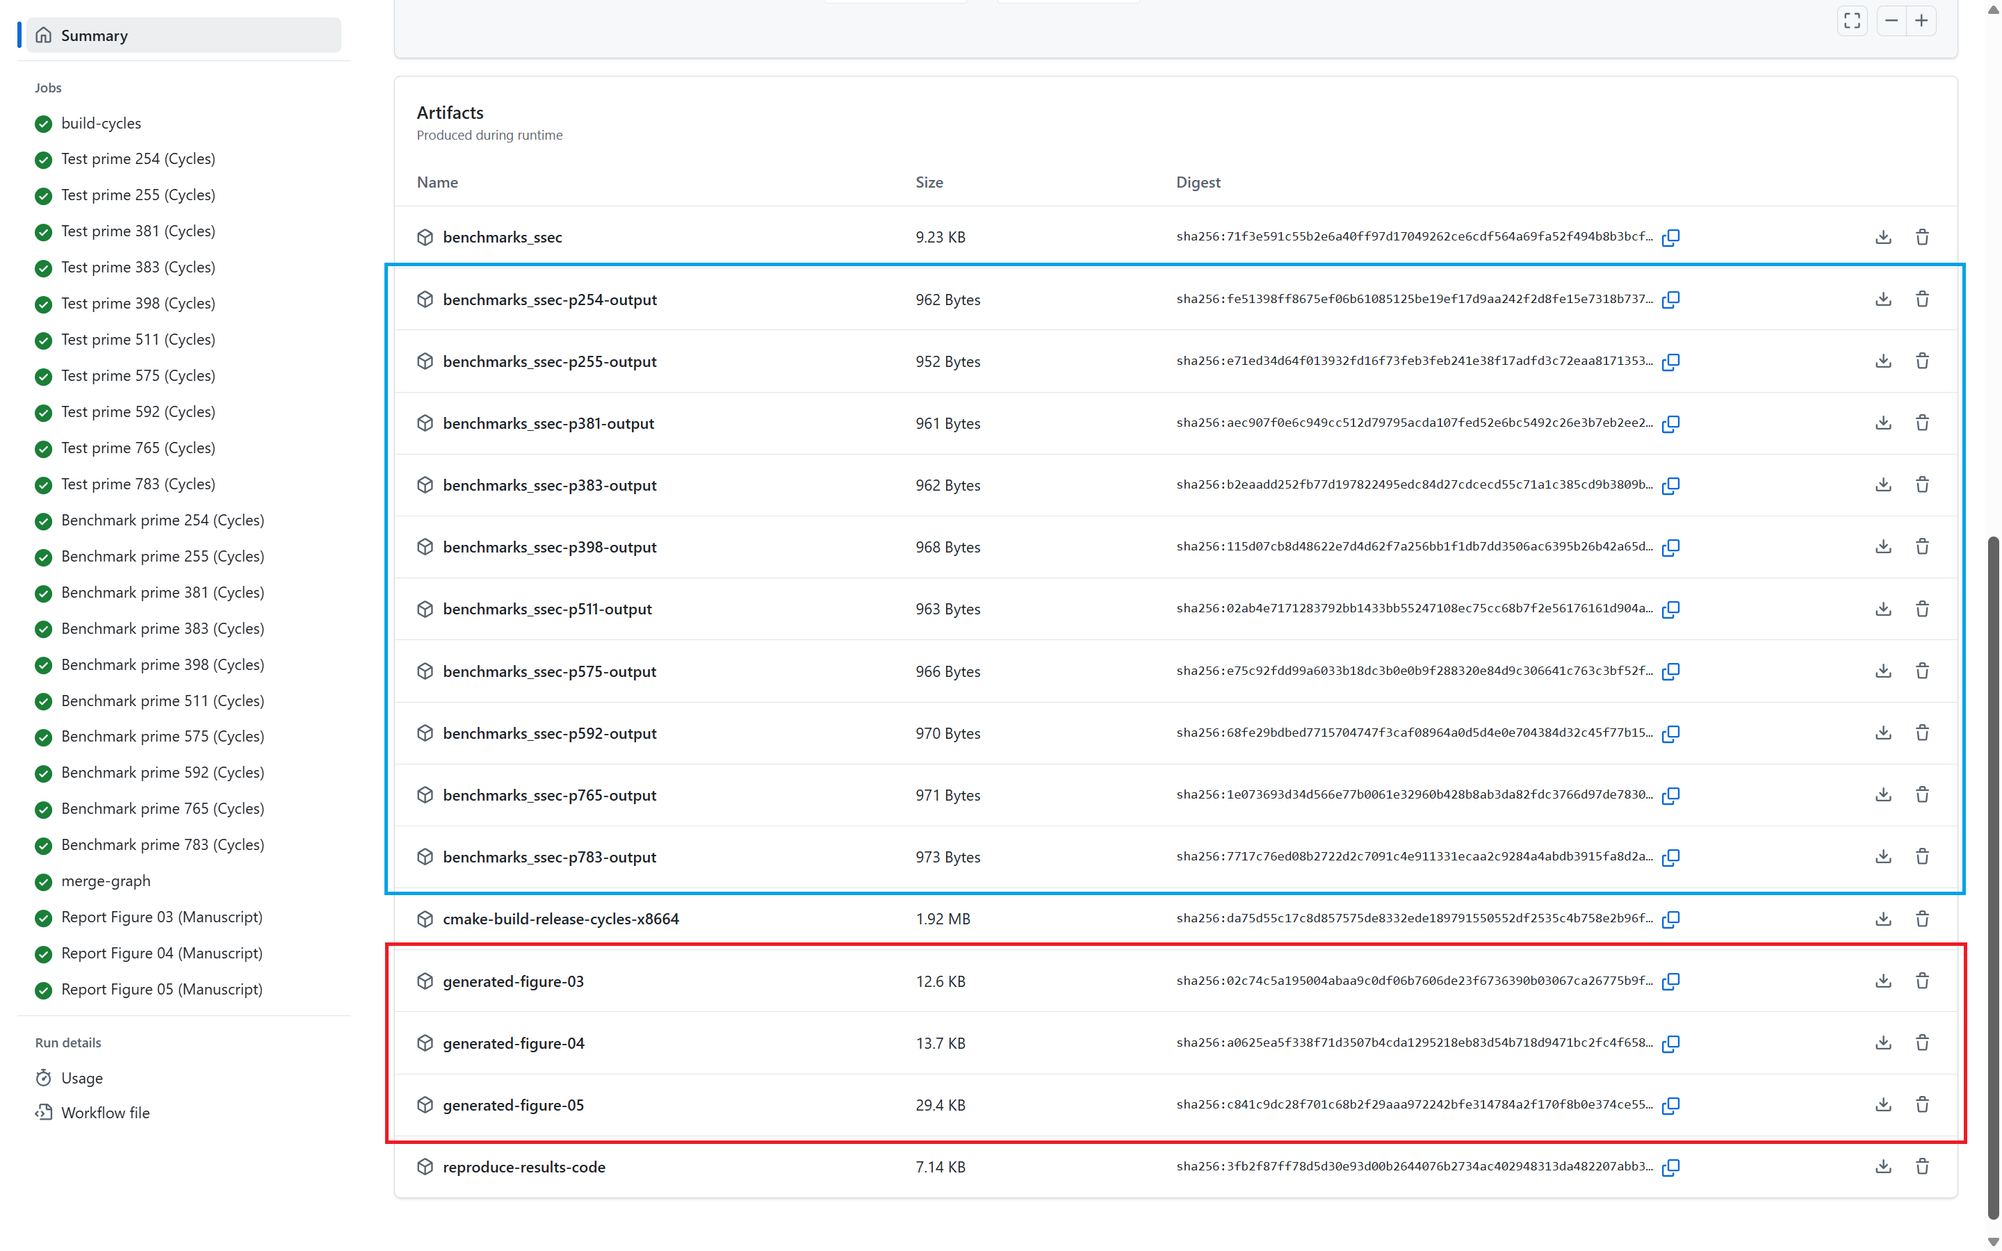Copy digest of benchmarks_ssec
The height and width of the screenshot is (1251, 2002).
[x=1670, y=238]
